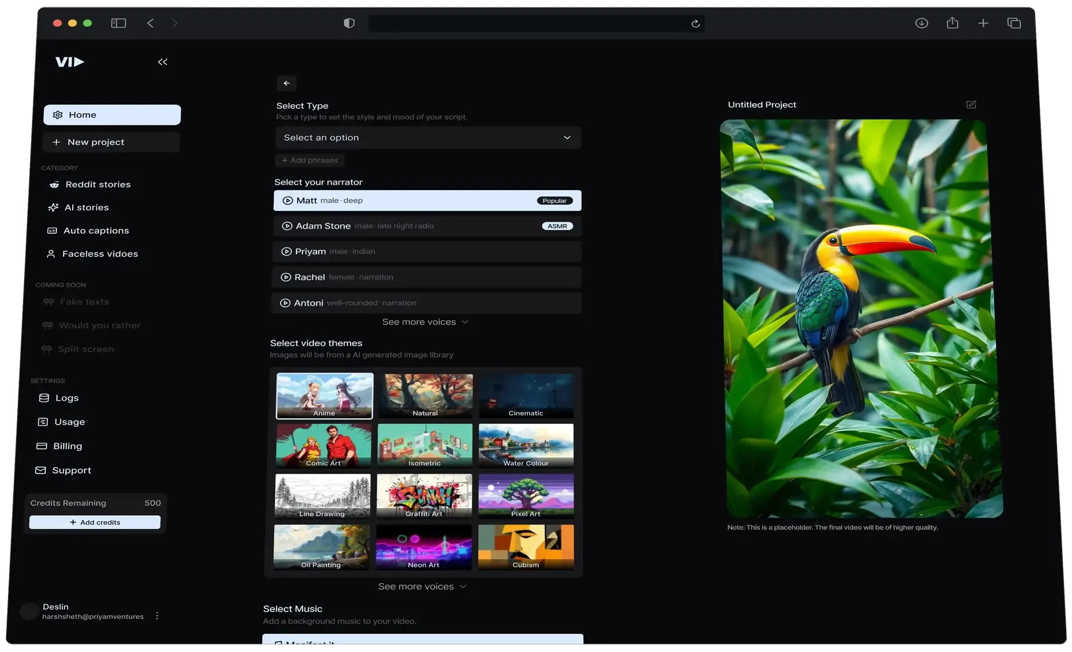Click the back arrow button
The width and height of the screenshot is (1072, 652).
286,83
